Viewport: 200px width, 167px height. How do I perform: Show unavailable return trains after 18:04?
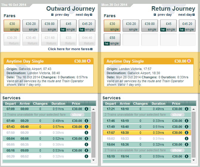click(x=177, y=150)
